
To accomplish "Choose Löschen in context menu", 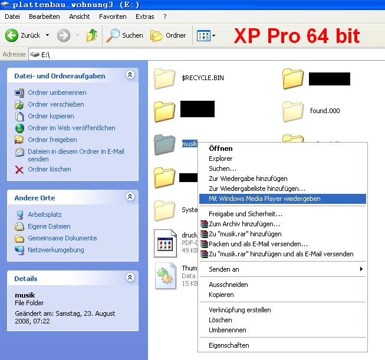I will tap(282, 320).
